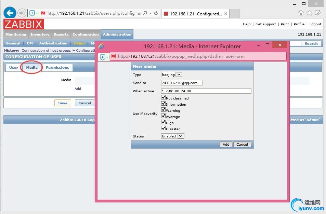326x214 pixels.
Task: Click the Add media link
Action: click(x=78, y=89)
